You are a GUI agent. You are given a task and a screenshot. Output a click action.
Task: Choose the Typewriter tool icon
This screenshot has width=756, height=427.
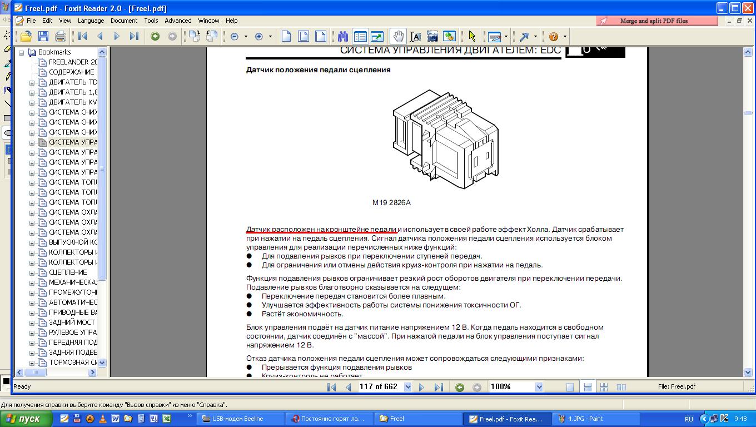494,37
